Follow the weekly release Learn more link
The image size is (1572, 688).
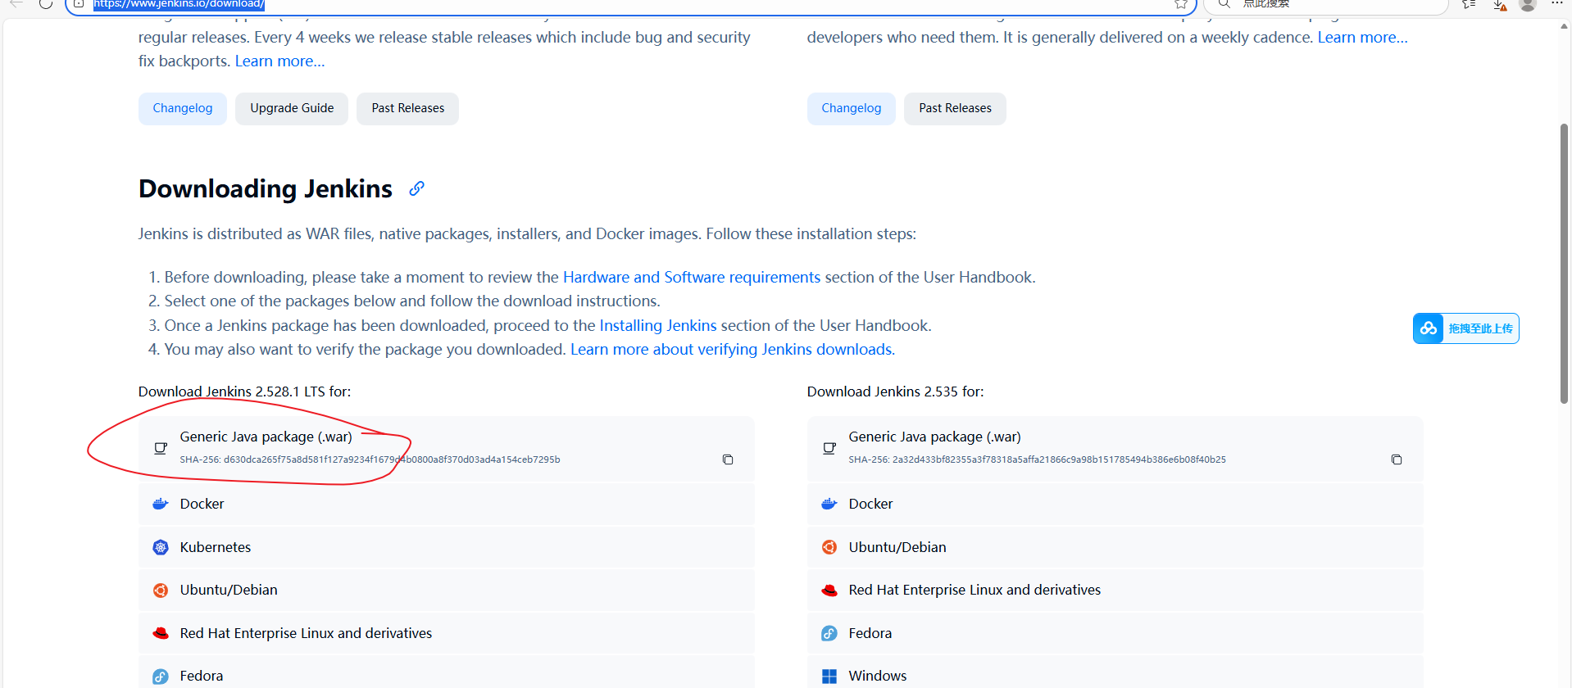(1362, 38)
